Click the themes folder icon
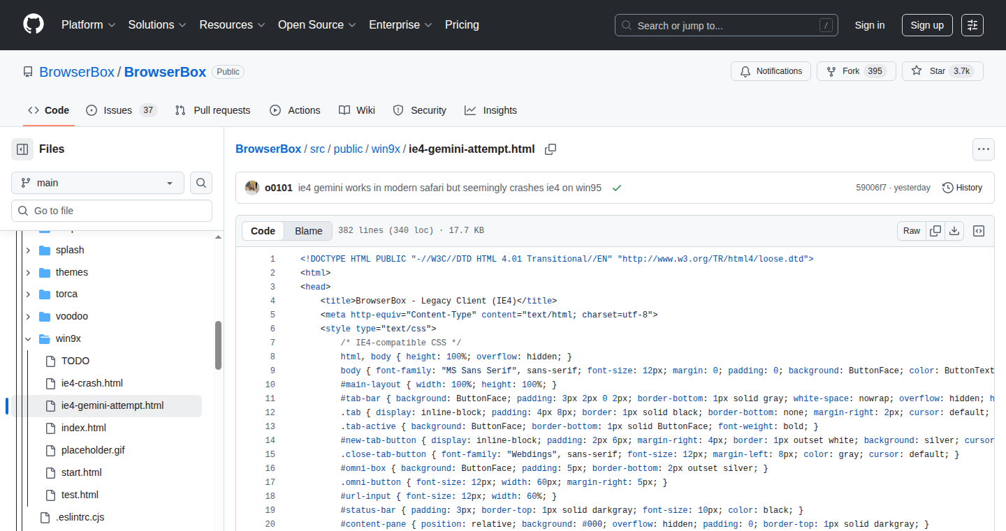Image resolution: width=1006 pixels, height=531 pixels. pos(45,272)
